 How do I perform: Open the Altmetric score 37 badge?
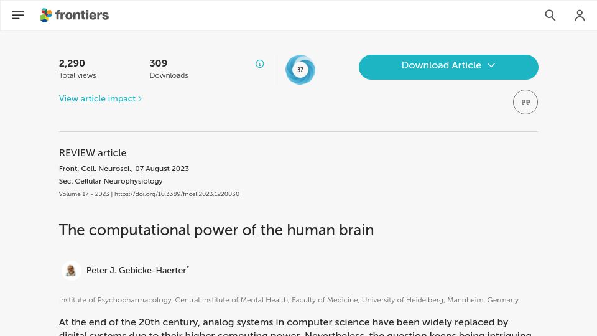[300, 70]
